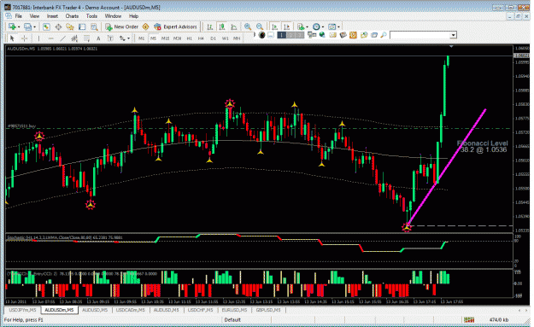This screenshot has height=327, width=534.
Task: Switch to the USDJPYm,M5 chart tab
Action: coord(22,310)
